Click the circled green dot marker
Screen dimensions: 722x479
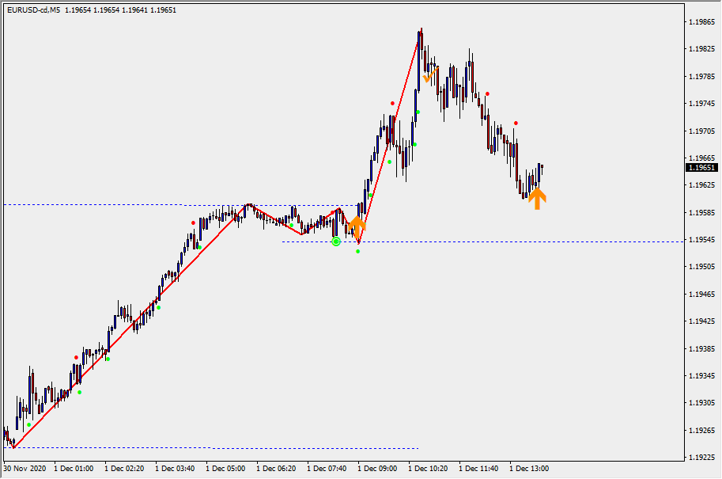336,241
